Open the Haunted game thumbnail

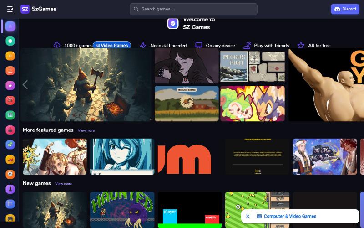point(122,210)
